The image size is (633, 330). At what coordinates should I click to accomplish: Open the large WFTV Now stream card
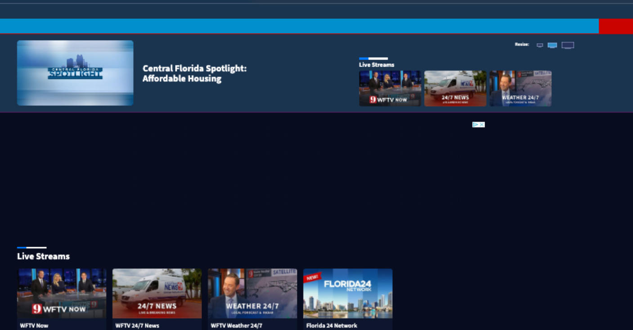(62, 294)
